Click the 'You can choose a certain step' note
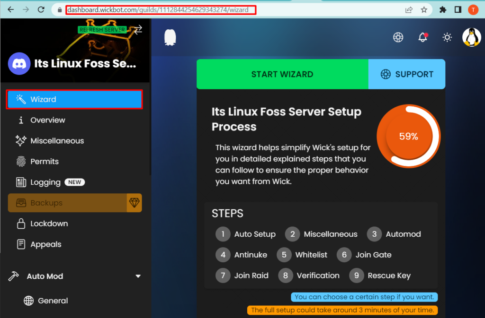Image resolution: width=485 pixels, height=318 pixels. tap(364, 297)
